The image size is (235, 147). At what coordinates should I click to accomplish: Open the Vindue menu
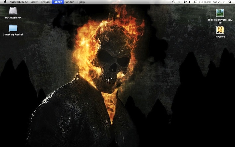point(70,2)
